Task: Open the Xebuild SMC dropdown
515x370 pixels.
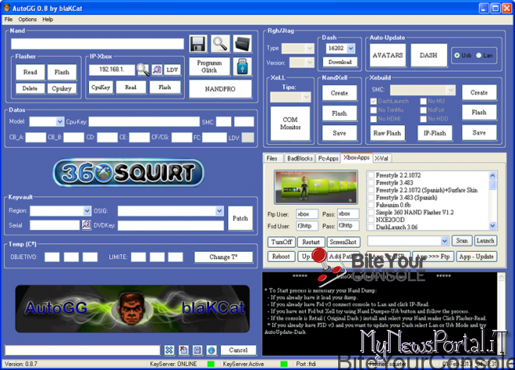Action: tap(451, 90)
